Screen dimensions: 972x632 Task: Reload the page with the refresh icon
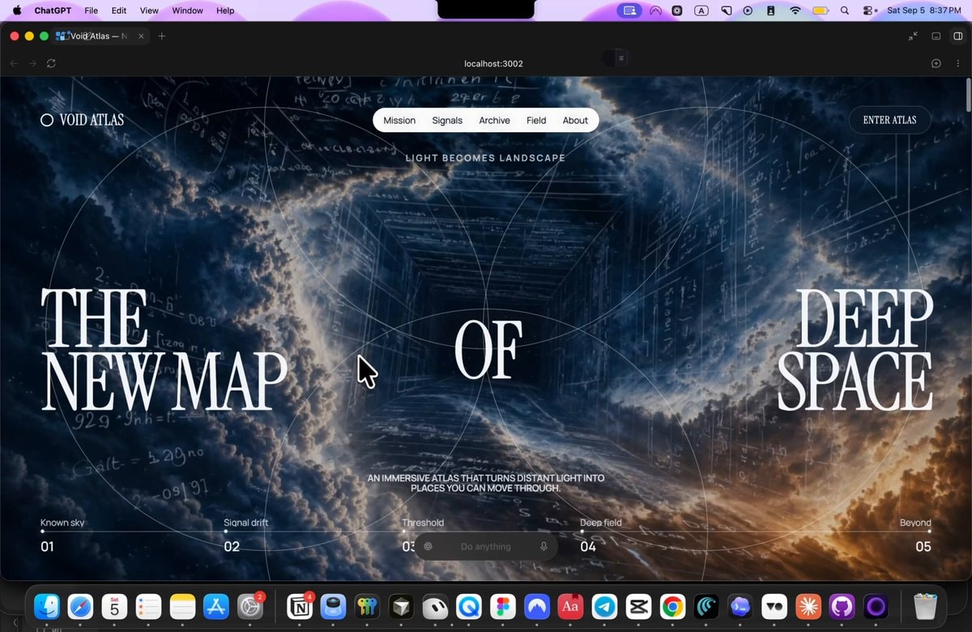(x=51, y=63)
